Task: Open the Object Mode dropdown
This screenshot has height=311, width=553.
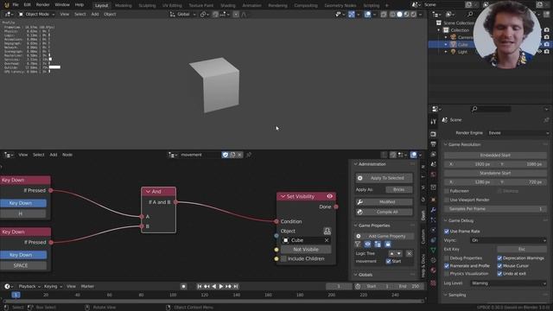Action: pyautogui.click(x=36, y=14)
